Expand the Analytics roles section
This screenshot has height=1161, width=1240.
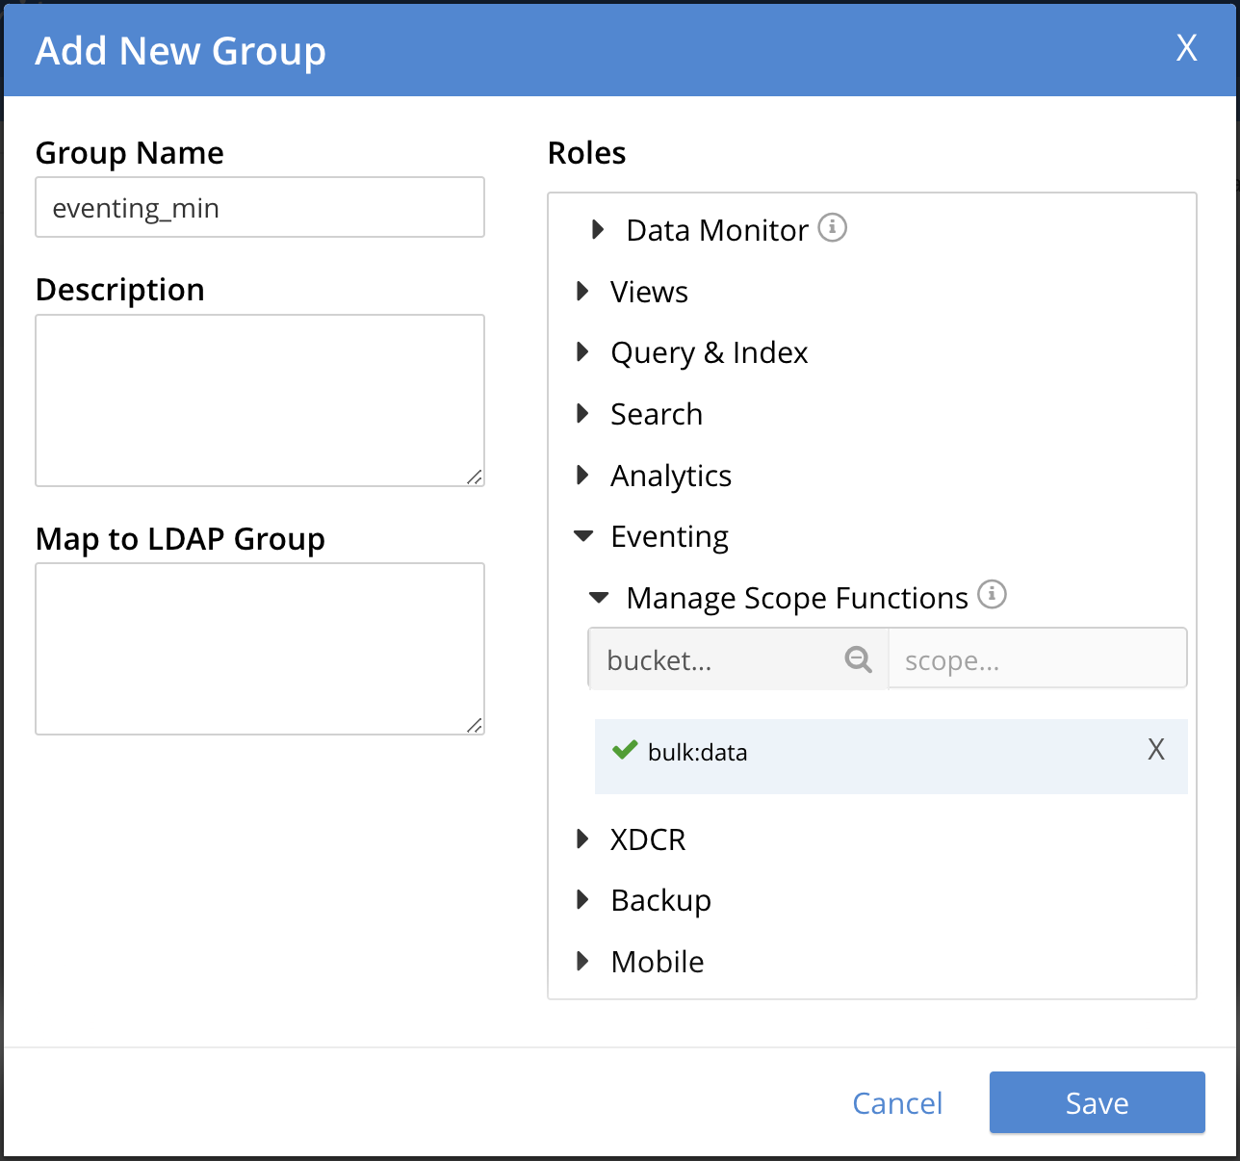tap(582, 476)
